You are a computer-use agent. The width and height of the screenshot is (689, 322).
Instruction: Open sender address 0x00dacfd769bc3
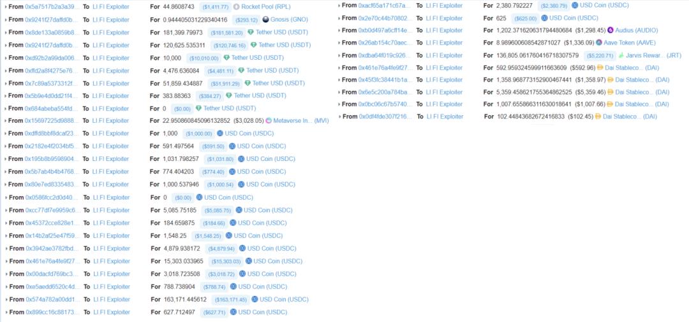coord(53,274)
